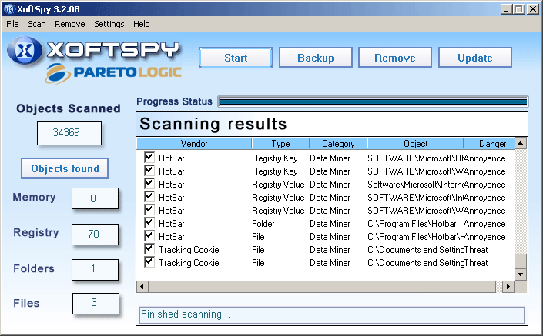Sort results by Vendor column header
This screenshot has width=543, height=336.
(x=194, y=144)
